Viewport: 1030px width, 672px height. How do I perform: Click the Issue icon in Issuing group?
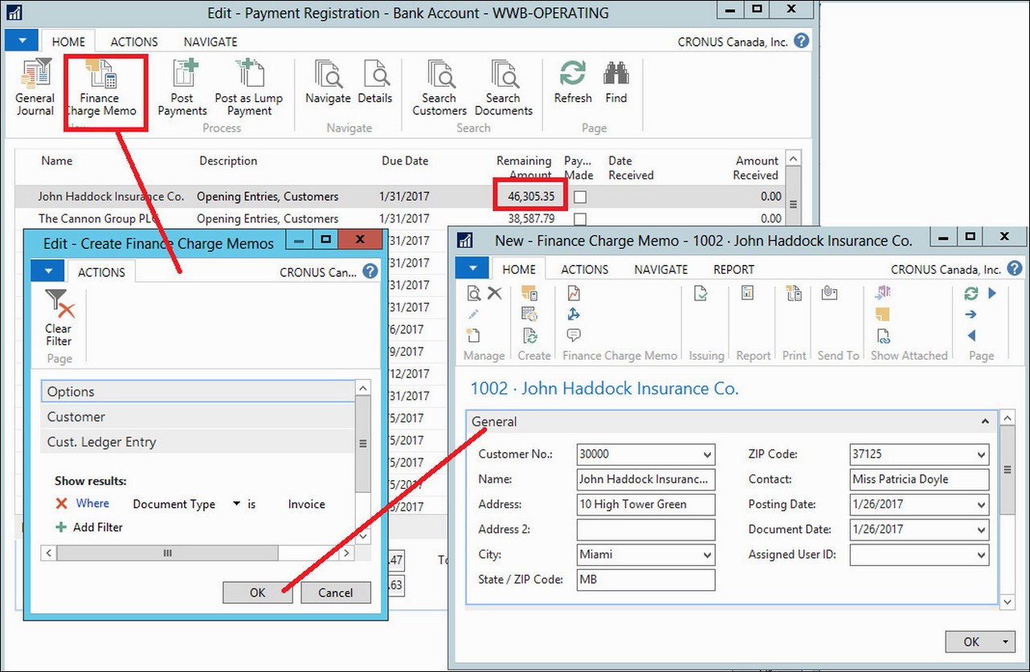tap(701, 294)
